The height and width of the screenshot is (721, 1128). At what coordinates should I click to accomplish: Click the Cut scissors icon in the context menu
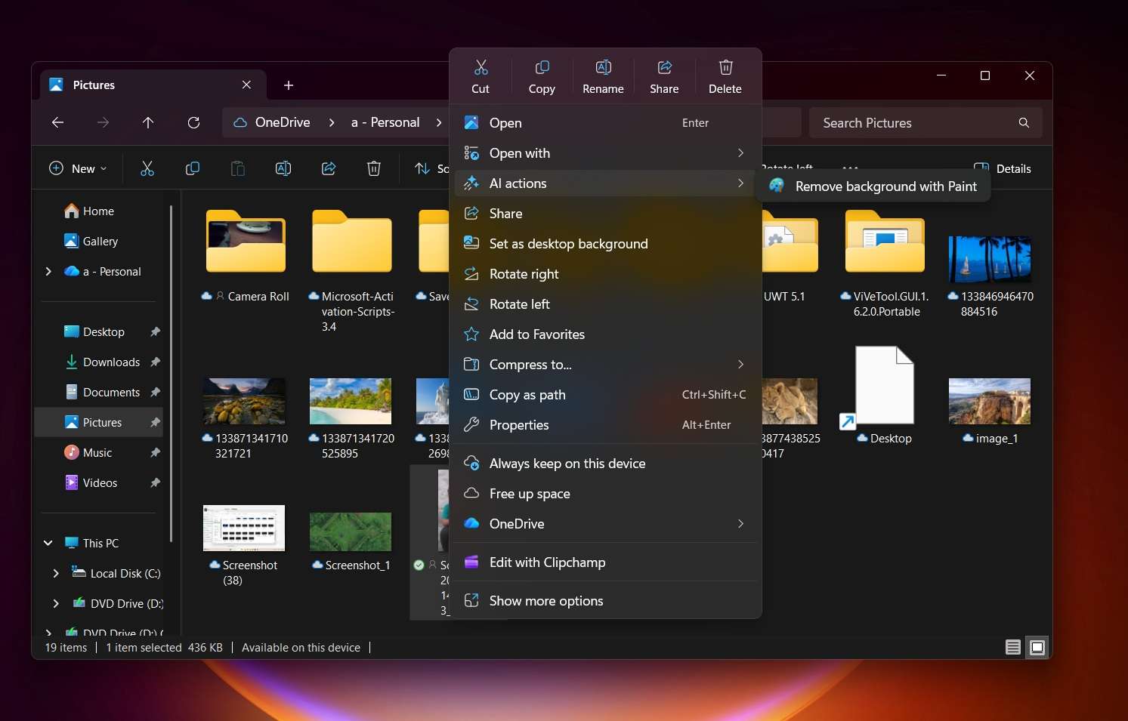(x=481, y=68)
